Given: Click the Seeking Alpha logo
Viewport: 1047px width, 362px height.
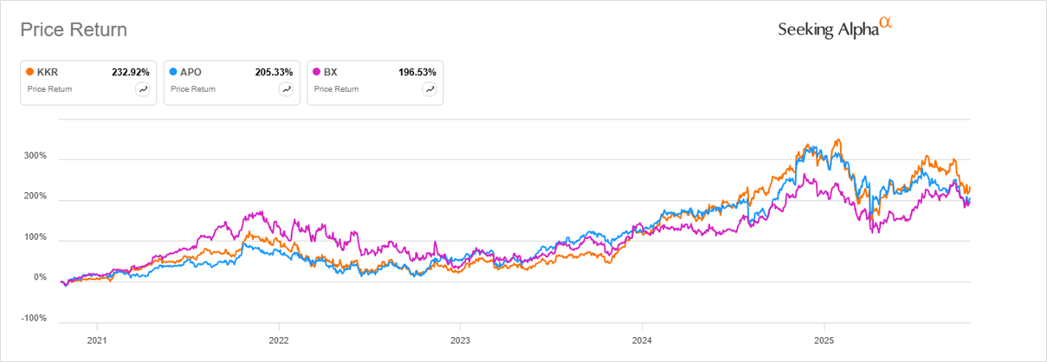Looking at the screenshot, I should (x=835, y=29).
